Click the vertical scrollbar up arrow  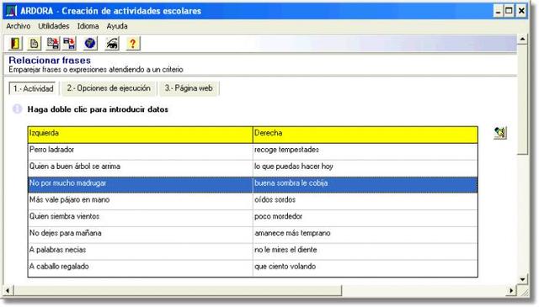pyautogui.click(x=522, y=39)
